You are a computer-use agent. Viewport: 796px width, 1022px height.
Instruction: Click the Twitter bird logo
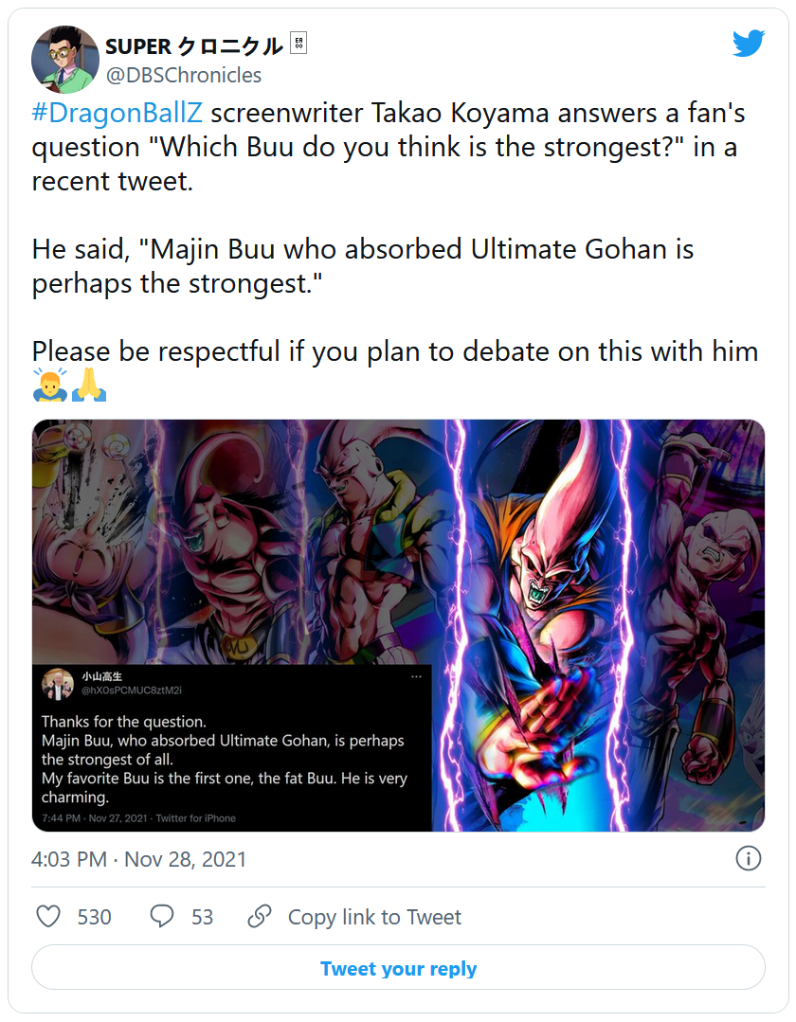pyautogui.click(x=748, y=44)
